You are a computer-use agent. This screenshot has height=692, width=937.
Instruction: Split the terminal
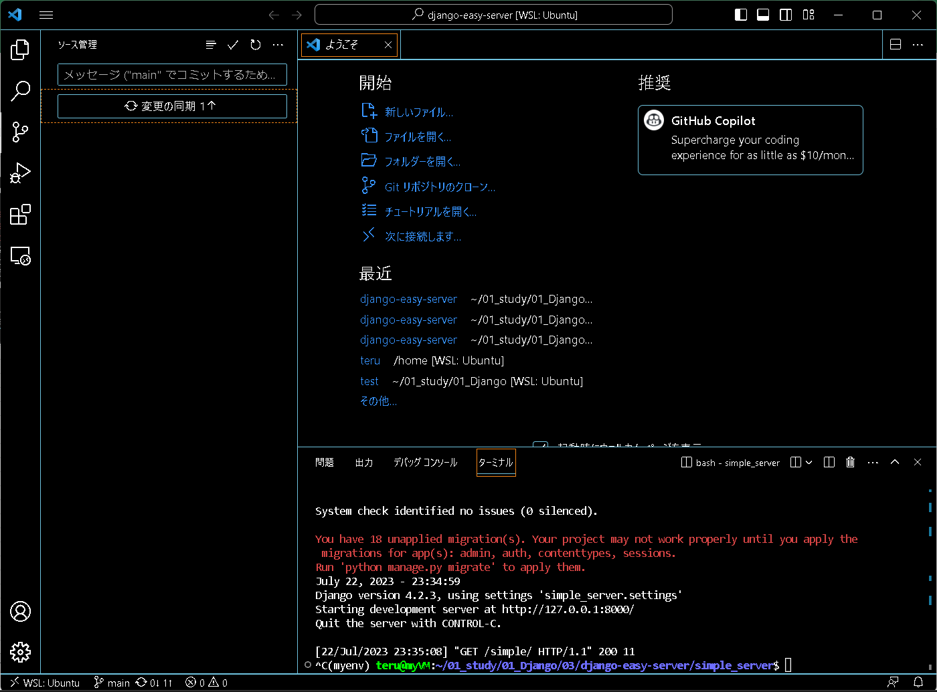829,463
